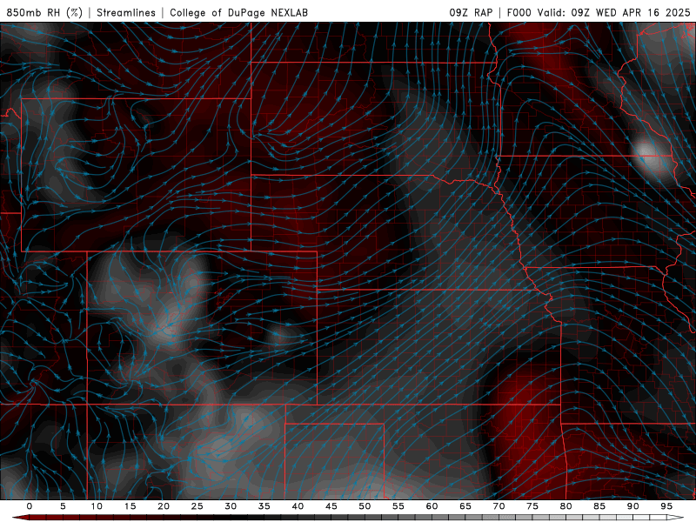Select the "45" legend label

pos(331,506)
